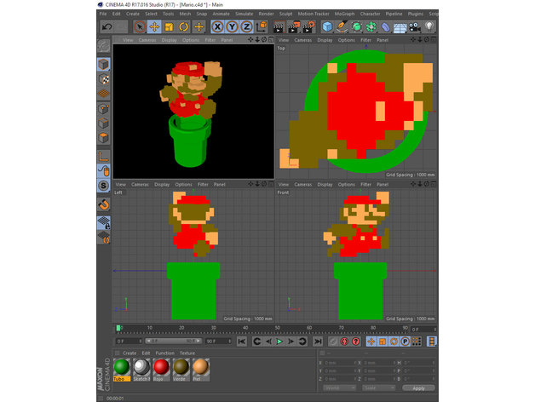Open Display menu of Top viewport
The width and height of the screenshot is (535, 402).
point(325,40)
